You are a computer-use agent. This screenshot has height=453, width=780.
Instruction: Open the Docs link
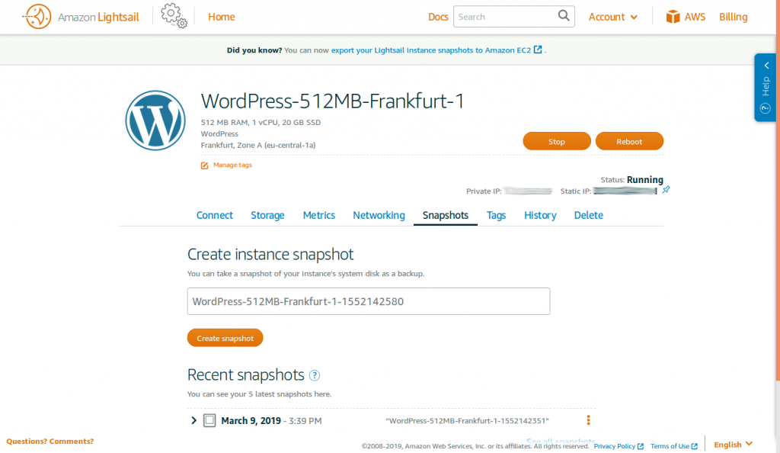(438, 17)
